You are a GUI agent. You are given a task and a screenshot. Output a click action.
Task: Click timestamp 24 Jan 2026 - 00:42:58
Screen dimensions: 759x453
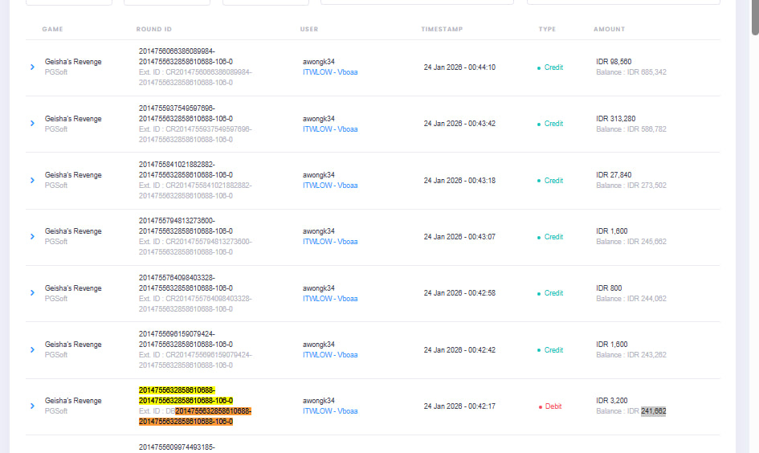click(459, 293)
